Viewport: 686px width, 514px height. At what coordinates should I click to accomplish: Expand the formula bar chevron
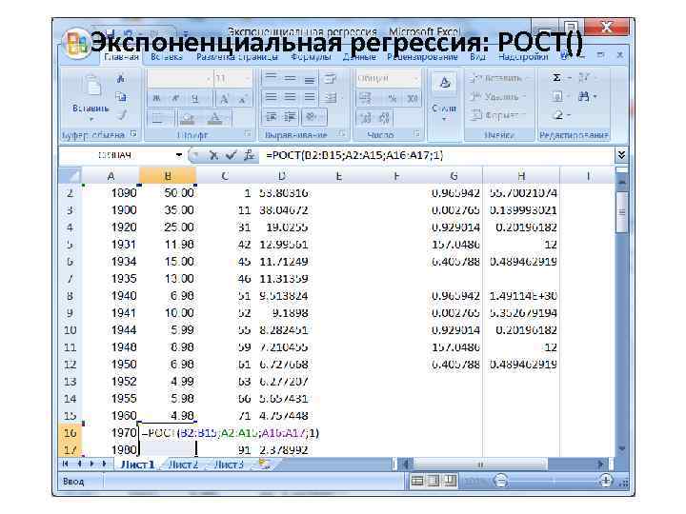[621, 155]
